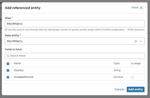Open the MeritMatrix data entity combo box
This screenshot has width=150, height=98.
pos(74,41)
